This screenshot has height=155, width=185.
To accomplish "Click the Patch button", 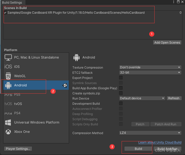I will tap(140, 124).
